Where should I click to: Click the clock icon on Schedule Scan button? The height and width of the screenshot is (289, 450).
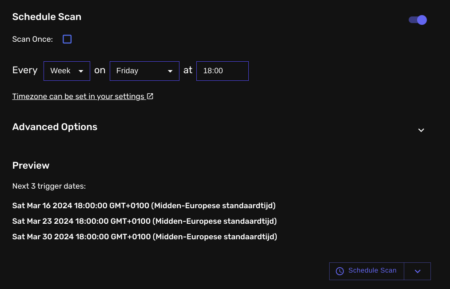pyautogui.click(x=339, y=271)
